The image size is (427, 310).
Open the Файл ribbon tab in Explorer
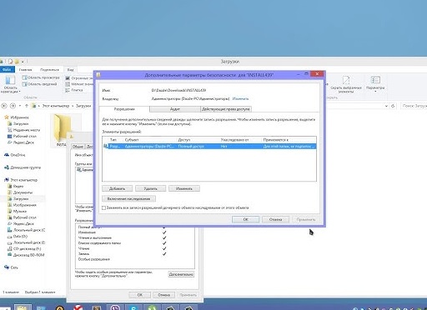[x=7, y=69]
